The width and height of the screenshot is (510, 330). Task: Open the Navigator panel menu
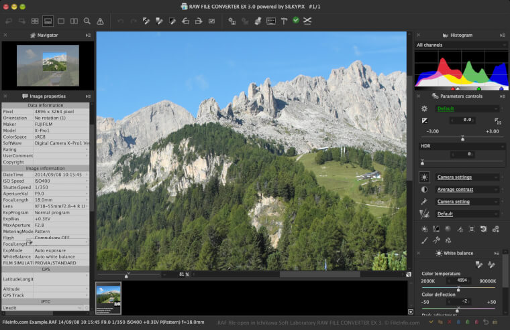(x=88, y=35)
